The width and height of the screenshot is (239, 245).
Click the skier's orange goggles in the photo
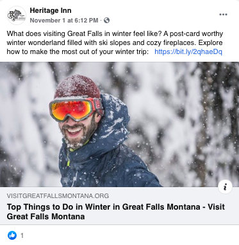[75, 109]
